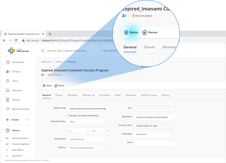
Task: Click the Renew group icon
Action: (56, 86)
